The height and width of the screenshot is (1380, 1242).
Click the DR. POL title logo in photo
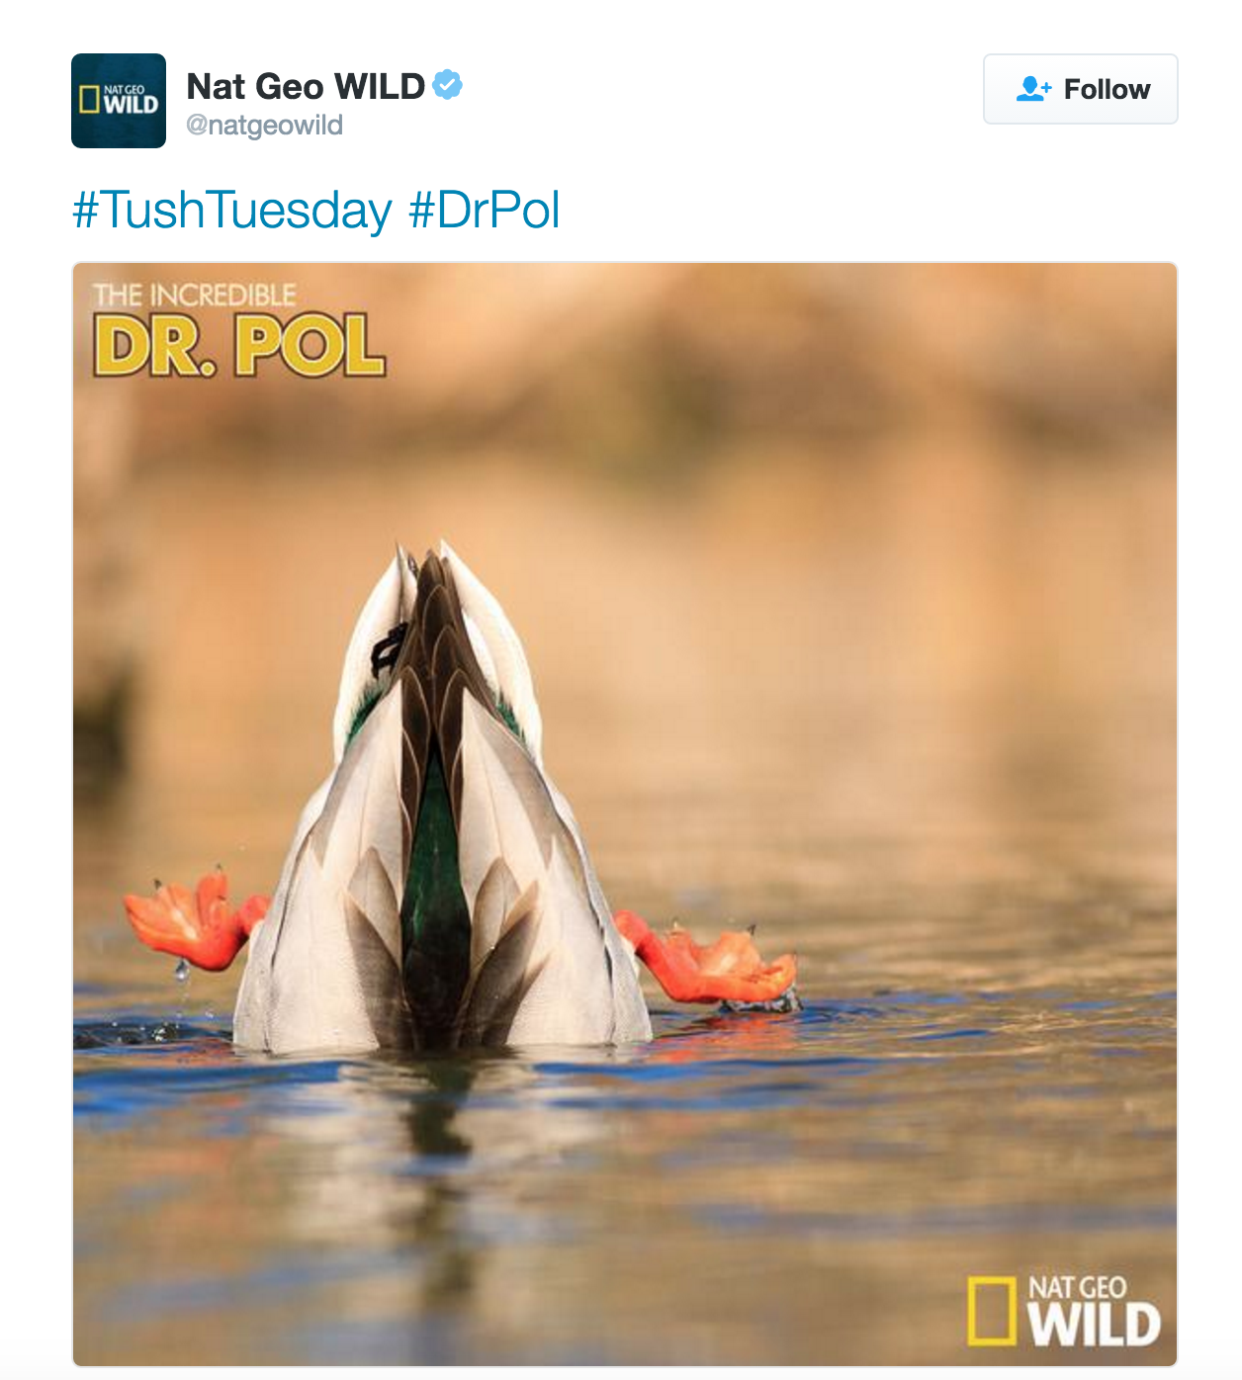coord(238,345)
